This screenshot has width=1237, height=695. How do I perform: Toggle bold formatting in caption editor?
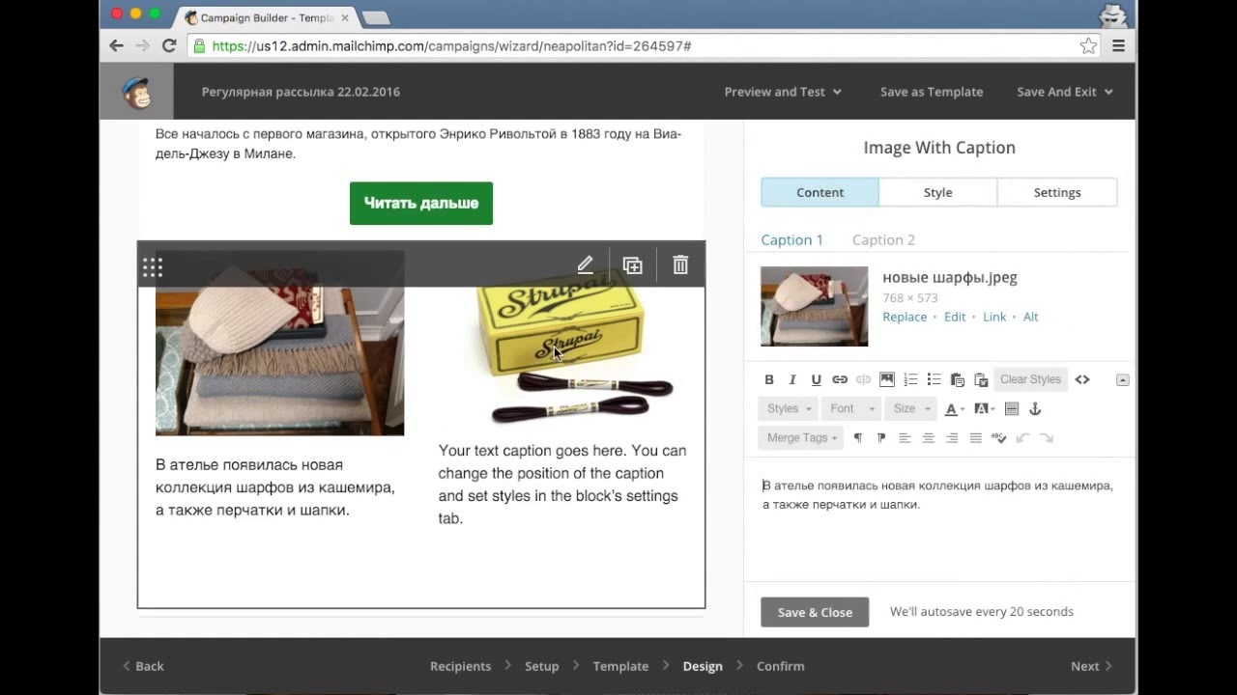769,379
